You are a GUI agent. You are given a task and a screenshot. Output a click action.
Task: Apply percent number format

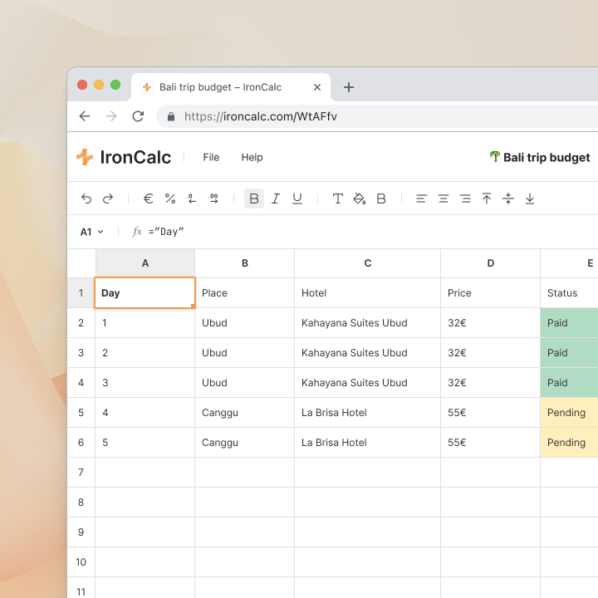(170, 199)
